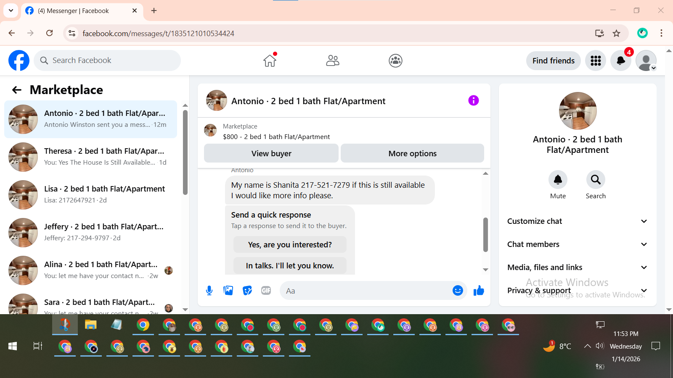Click the conversation list scrollbar up arrow
The width and height of the screenshot is (673, 378).
[x=185, y=105]
